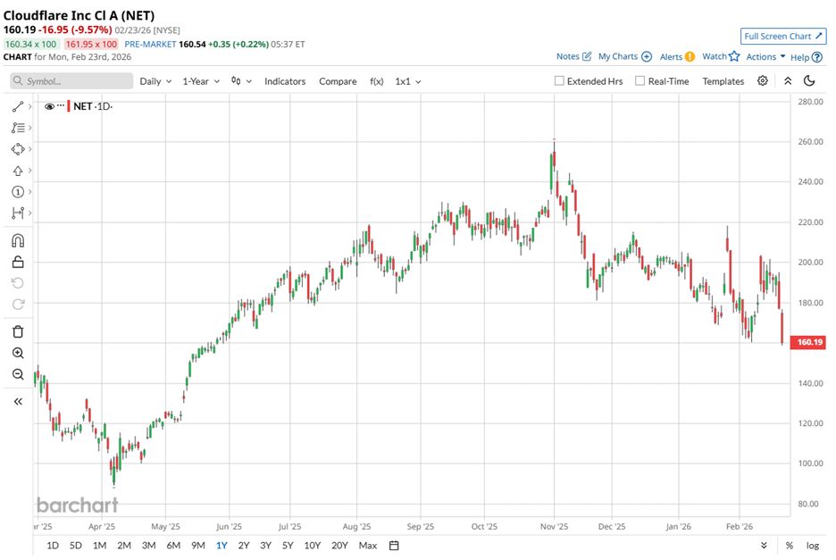Click the red NET color swatch
836x560 pixels.
point(69,106)
